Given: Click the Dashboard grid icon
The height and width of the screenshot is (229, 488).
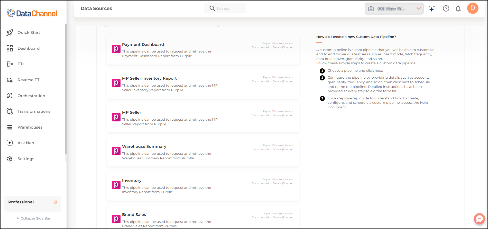Looking at the screenshot, I should [x=10, y=48].
